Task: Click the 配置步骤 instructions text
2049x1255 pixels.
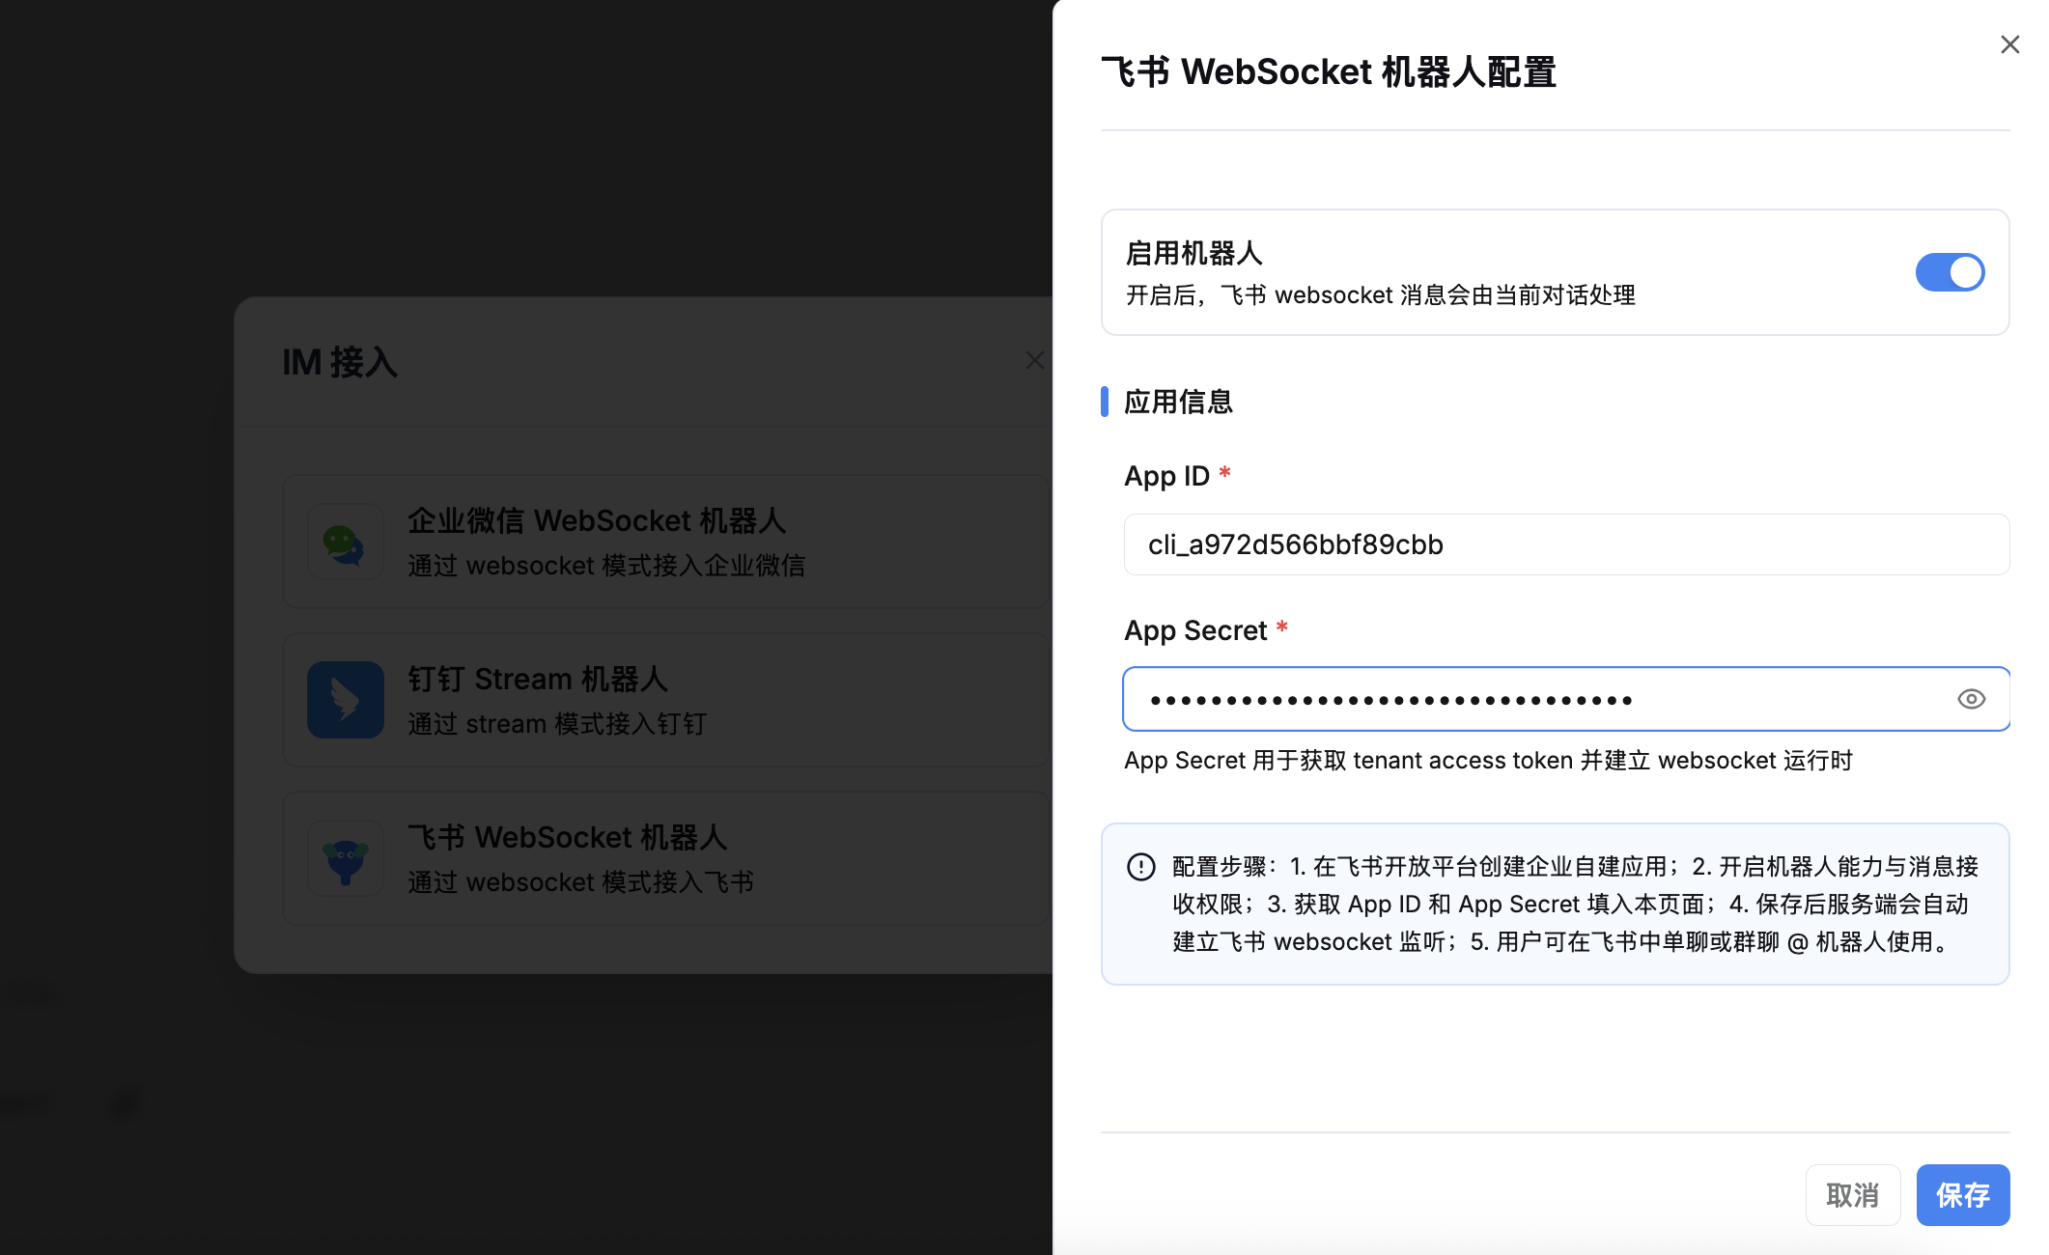Action: (1576, 904)
